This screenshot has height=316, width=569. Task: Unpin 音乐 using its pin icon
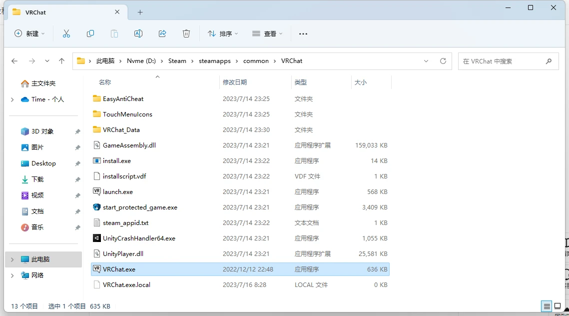[77, 227]
